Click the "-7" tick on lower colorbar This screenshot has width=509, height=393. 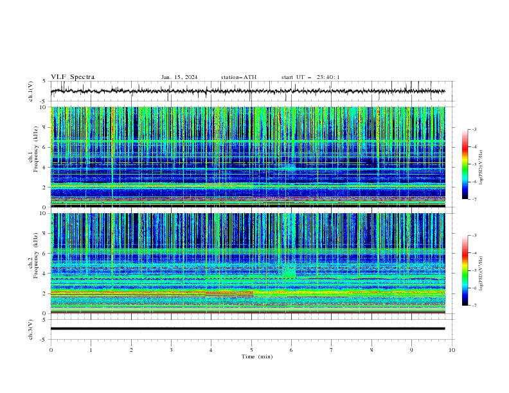[474, 306]
